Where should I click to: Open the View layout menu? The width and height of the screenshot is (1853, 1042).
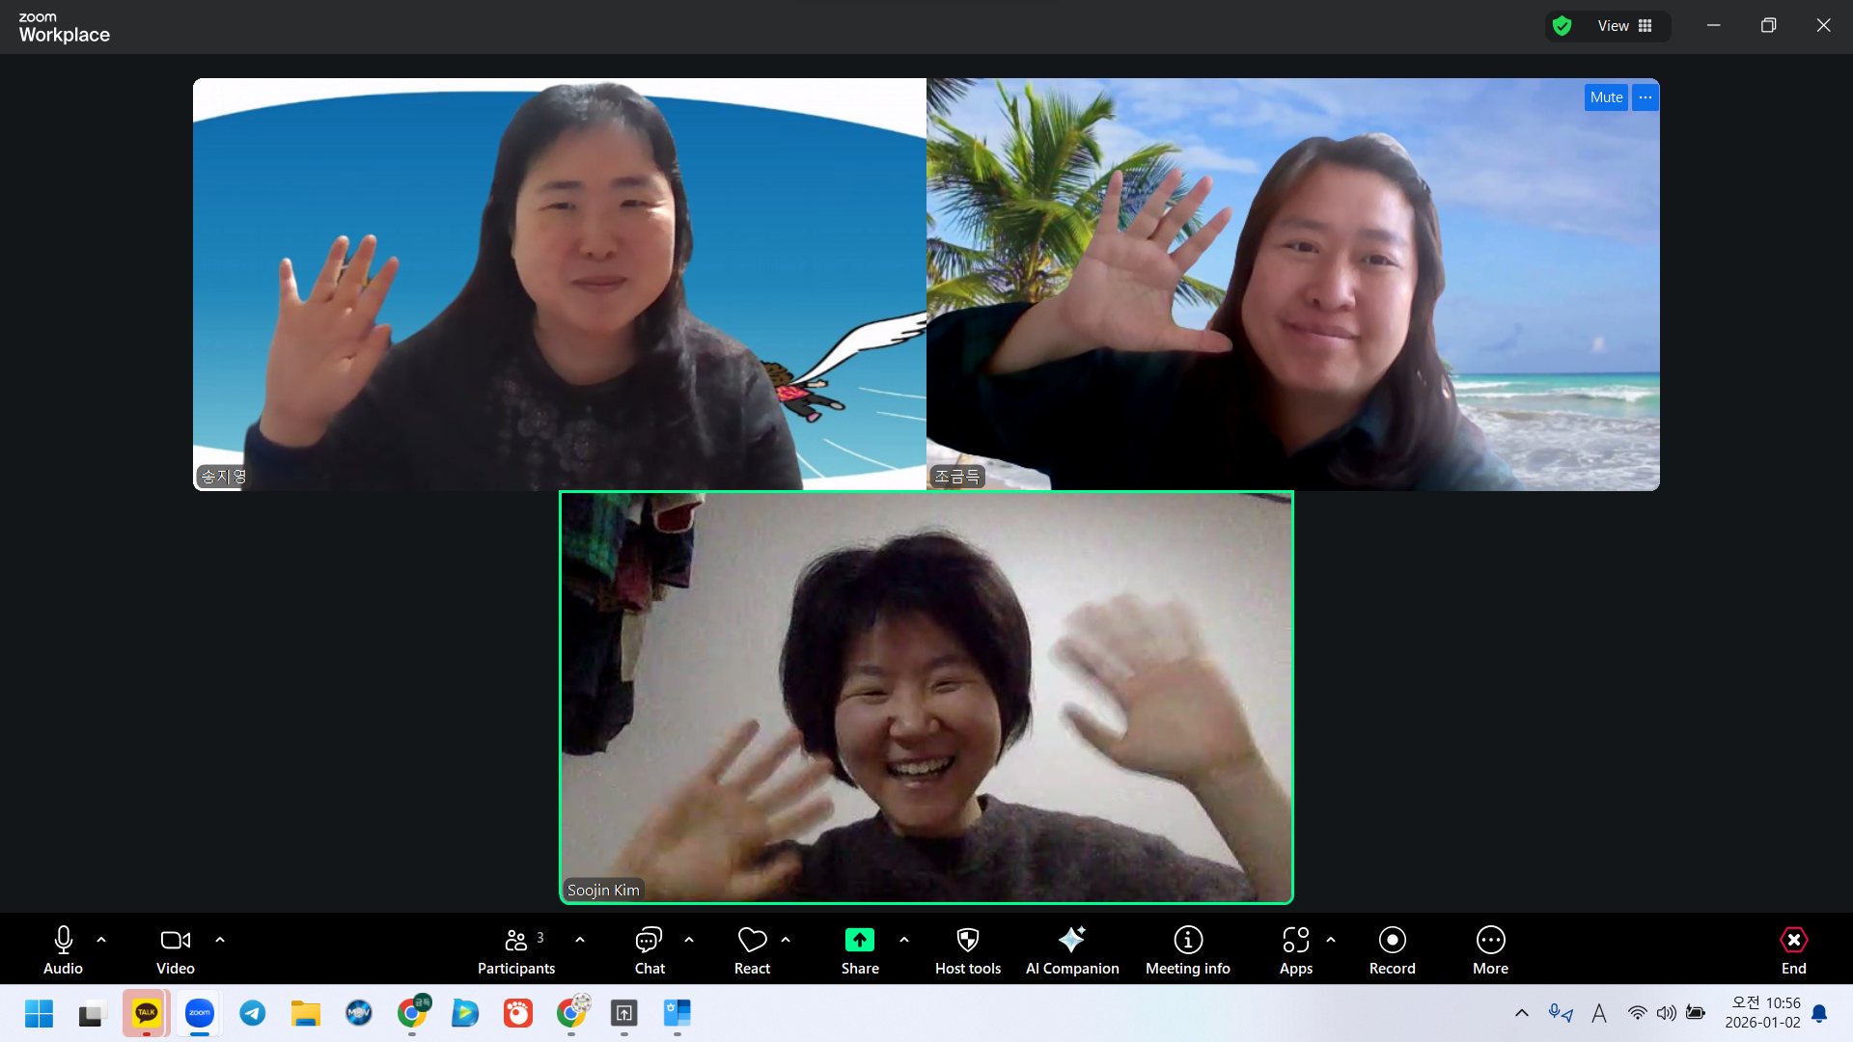1624,26
